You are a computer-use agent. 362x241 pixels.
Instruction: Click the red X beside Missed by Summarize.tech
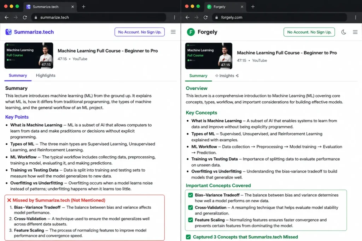[9, 200]
